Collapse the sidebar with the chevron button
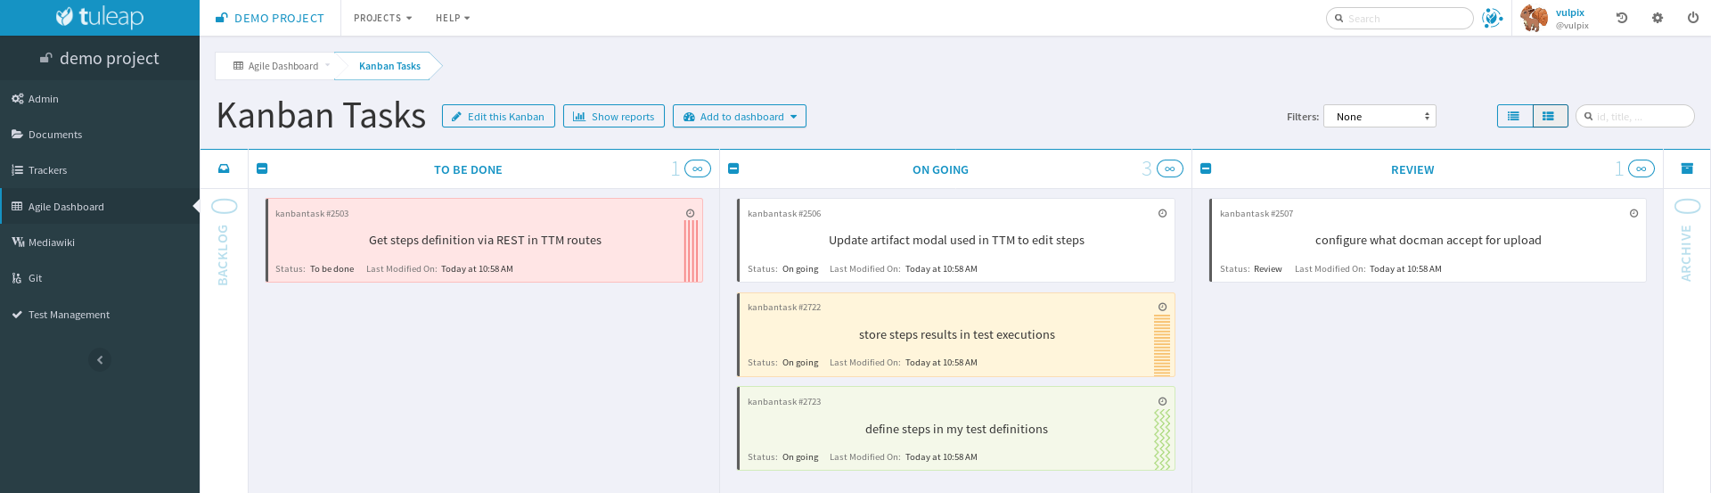1711x493 pixels. 100,360
